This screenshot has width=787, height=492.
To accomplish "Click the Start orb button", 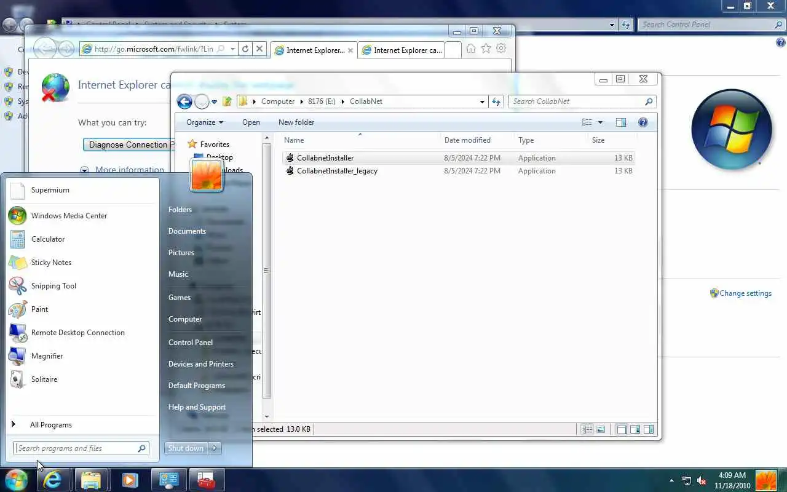I will pos(17,480).
